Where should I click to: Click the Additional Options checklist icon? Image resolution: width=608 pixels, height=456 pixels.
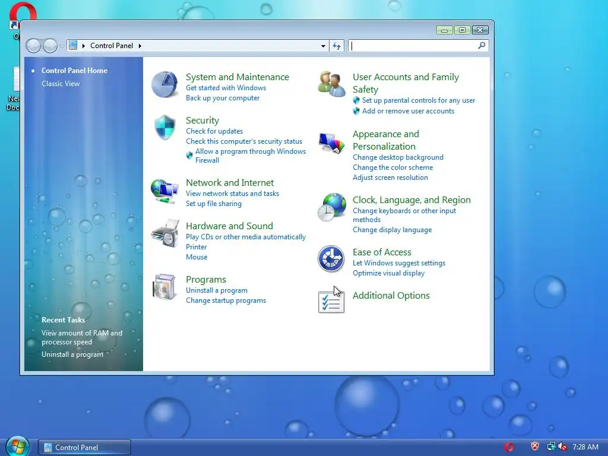tap(331, 302)
